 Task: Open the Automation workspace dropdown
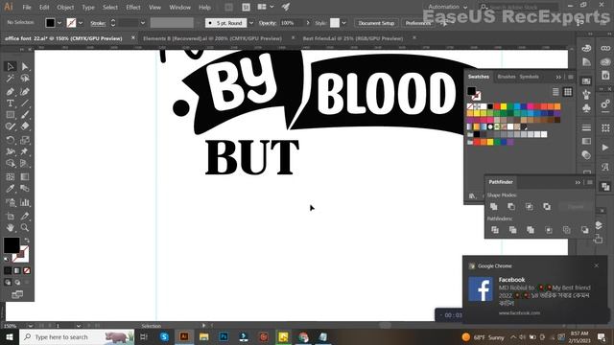point(447,7)
